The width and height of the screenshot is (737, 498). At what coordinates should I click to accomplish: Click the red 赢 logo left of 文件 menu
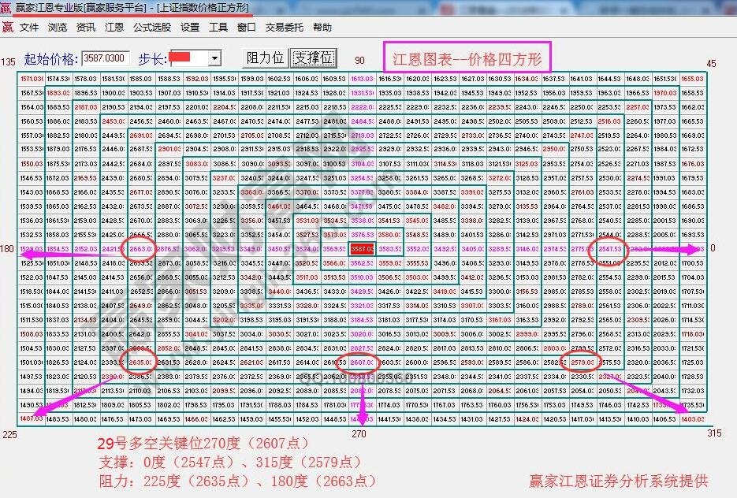click(9, 26)
